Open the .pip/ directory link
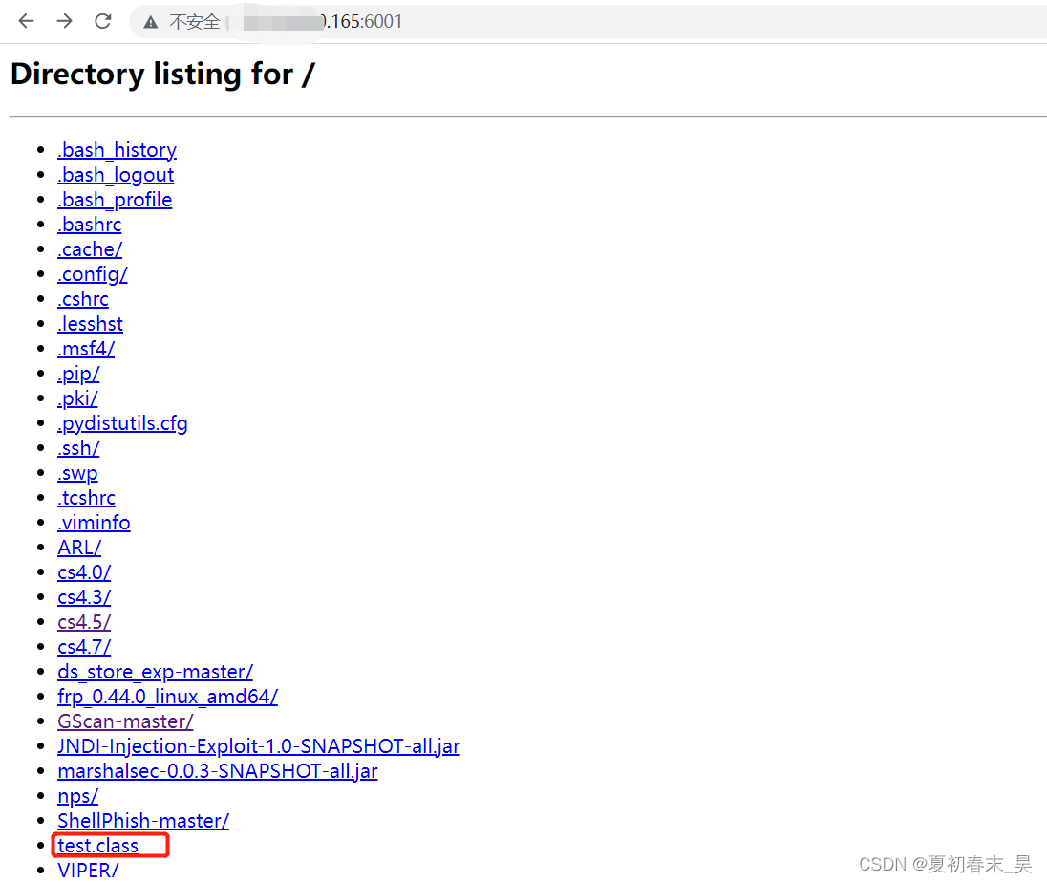This screenshot has width=1047, height=883. pyautogui.click(x=78, y=374)
